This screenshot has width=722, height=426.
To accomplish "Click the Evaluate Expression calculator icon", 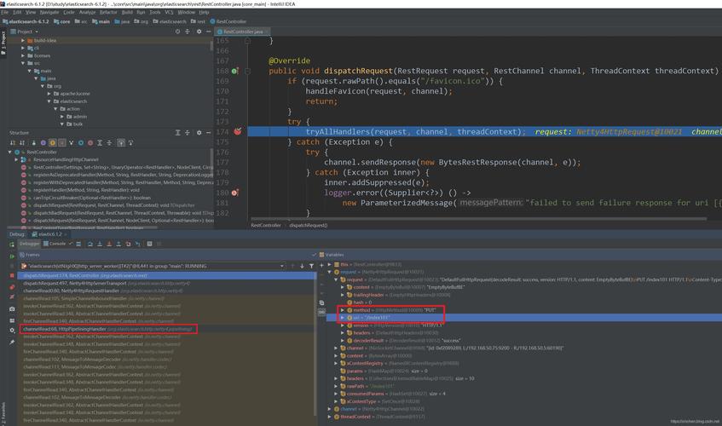I will pos(150,244).
